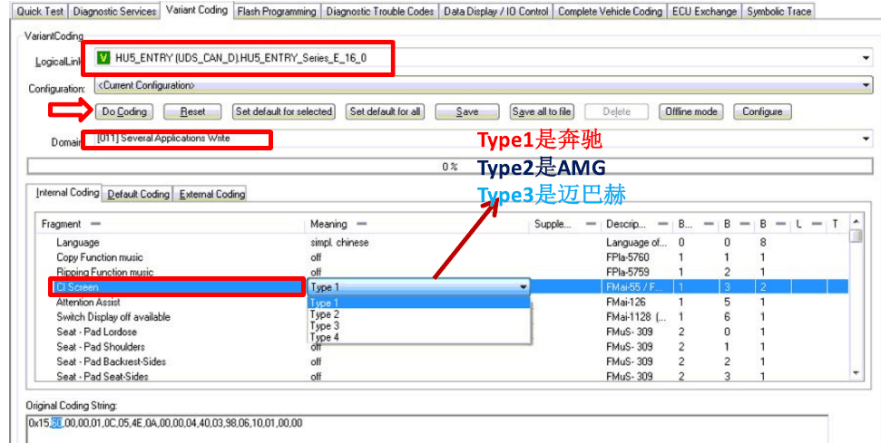Switch to Offline mode
Image resolution: width=881 pixels, height=443 pixels.
pyautogui.click(x=691, y=111)
